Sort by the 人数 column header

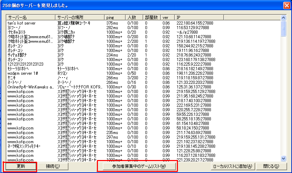(134, 17)
